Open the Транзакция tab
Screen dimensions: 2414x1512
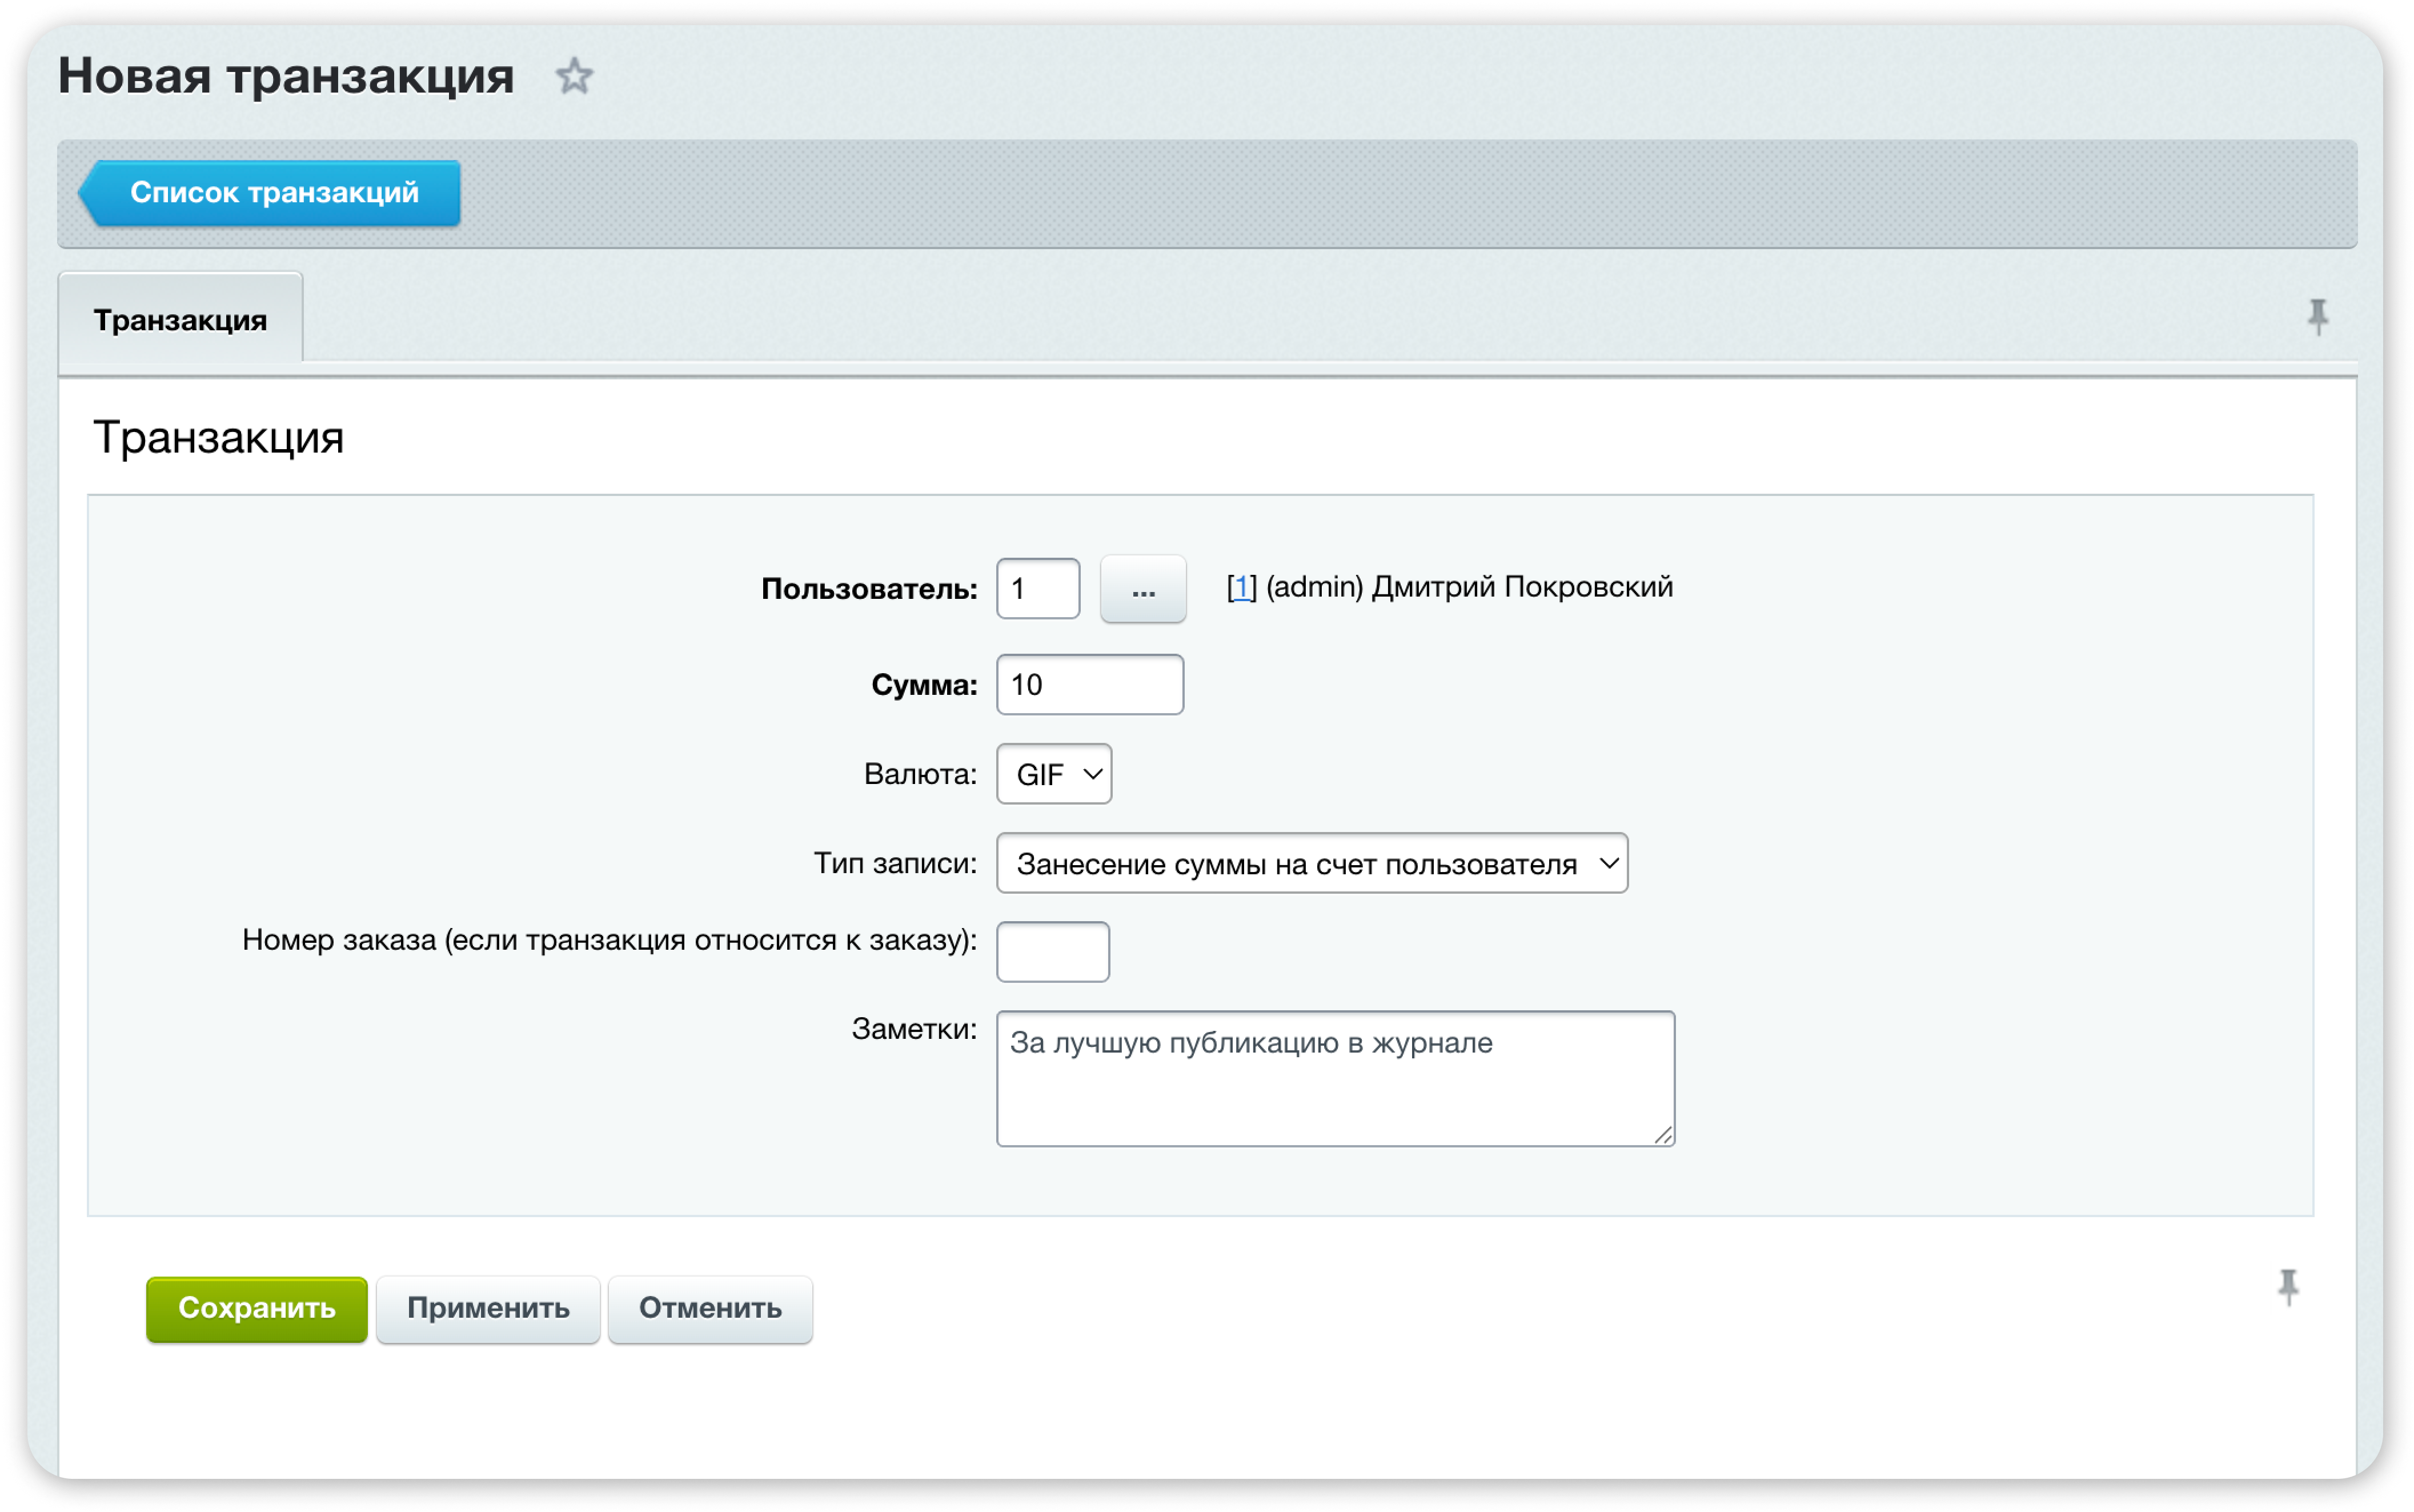(x=181, y=320)
